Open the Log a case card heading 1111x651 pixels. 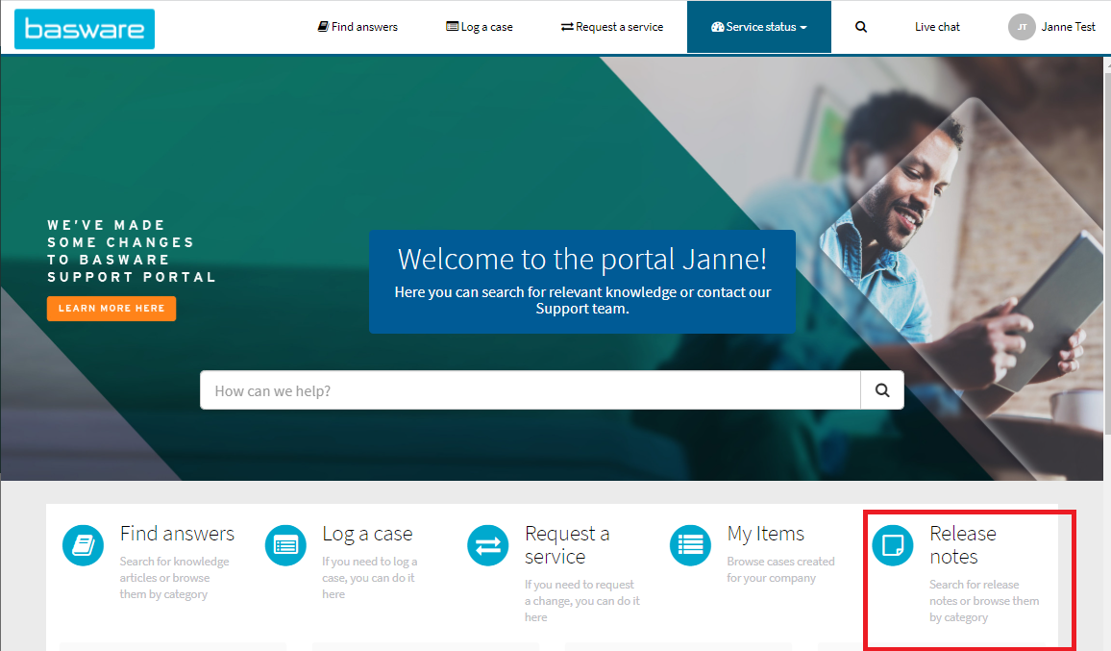[x=367, y=534]
